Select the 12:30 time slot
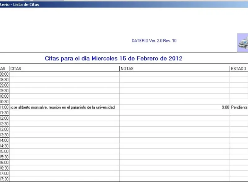Image resolution: width=248 pixels, height=186 pixels. [x=4, y=124]
